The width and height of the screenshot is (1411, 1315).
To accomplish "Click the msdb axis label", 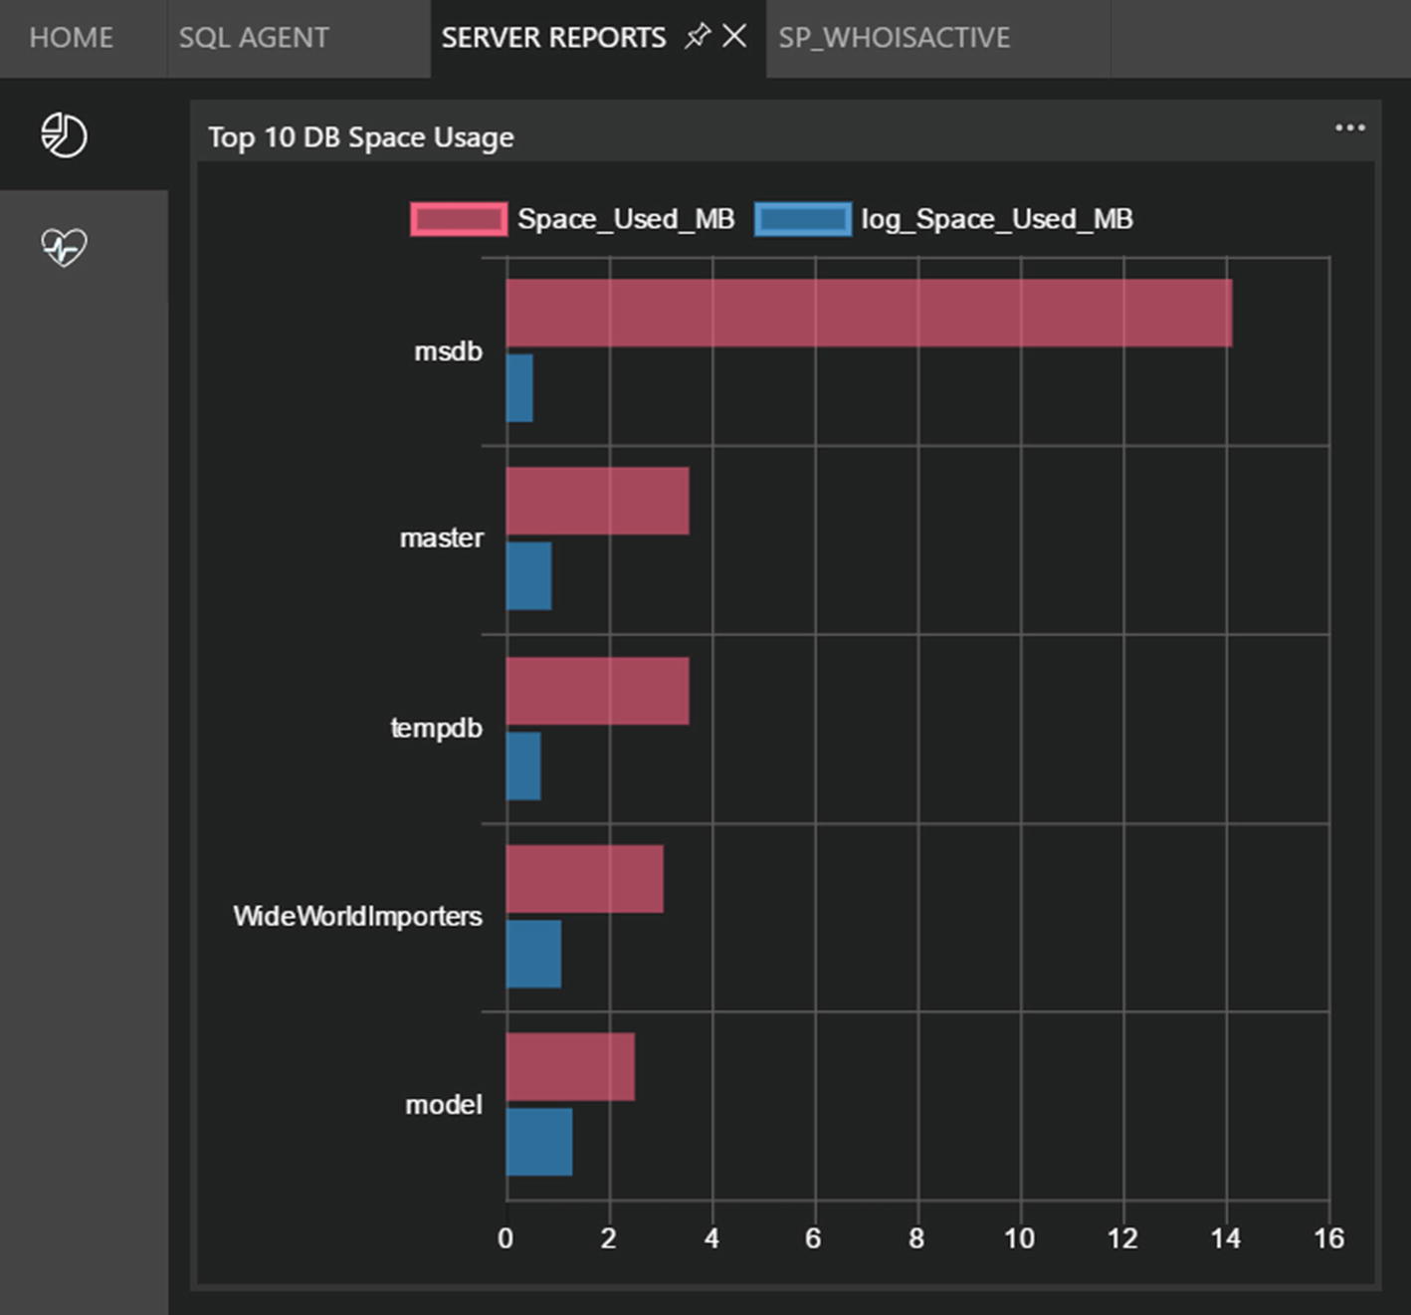I will click(448, 351).
